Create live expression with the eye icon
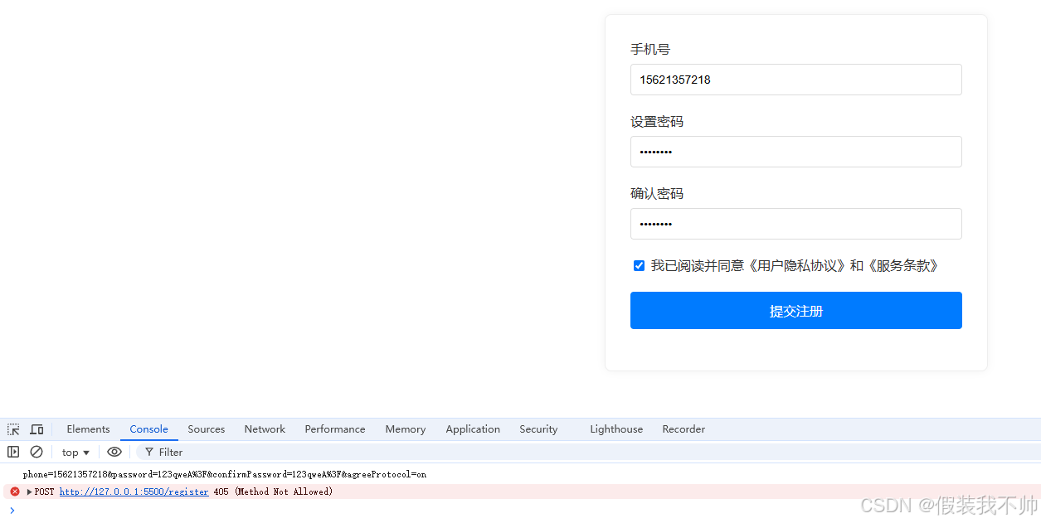 point(114,452)
